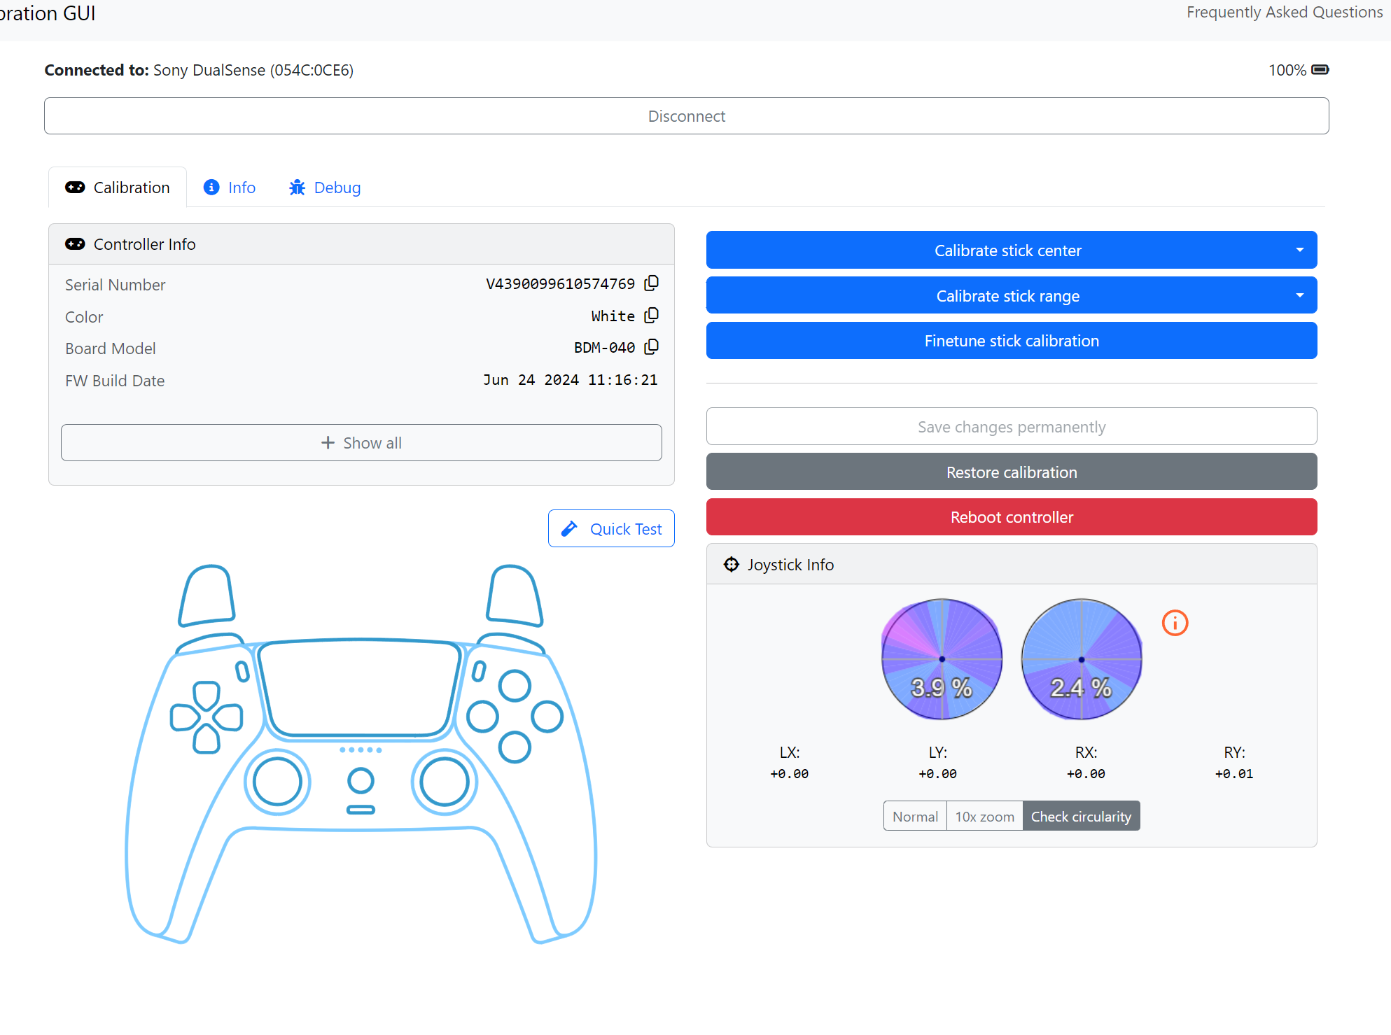Click the left stick circularity plot
This screenshot has height=1035, width=1391.
click(x=942, y=659)
